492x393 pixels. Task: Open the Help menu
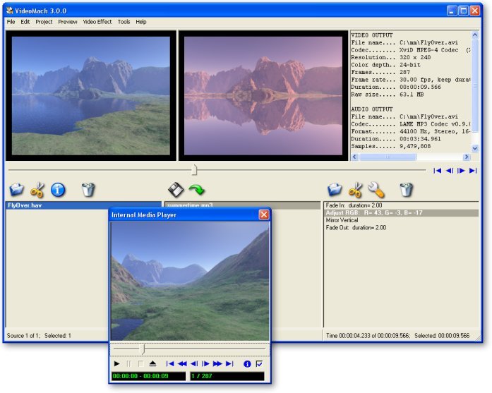tap(141, 22)
